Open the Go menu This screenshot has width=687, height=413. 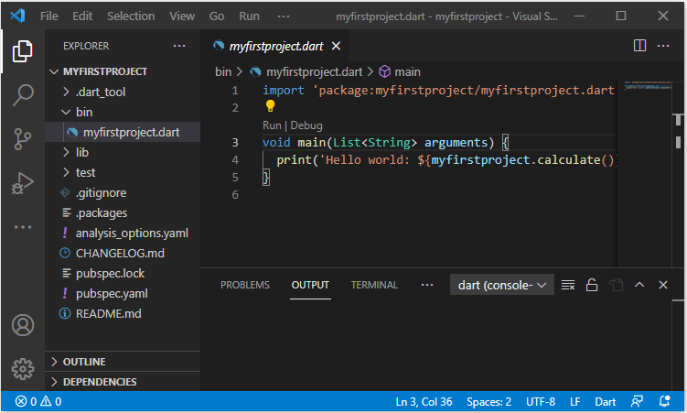pyautogui.click(x=217, y=16)
